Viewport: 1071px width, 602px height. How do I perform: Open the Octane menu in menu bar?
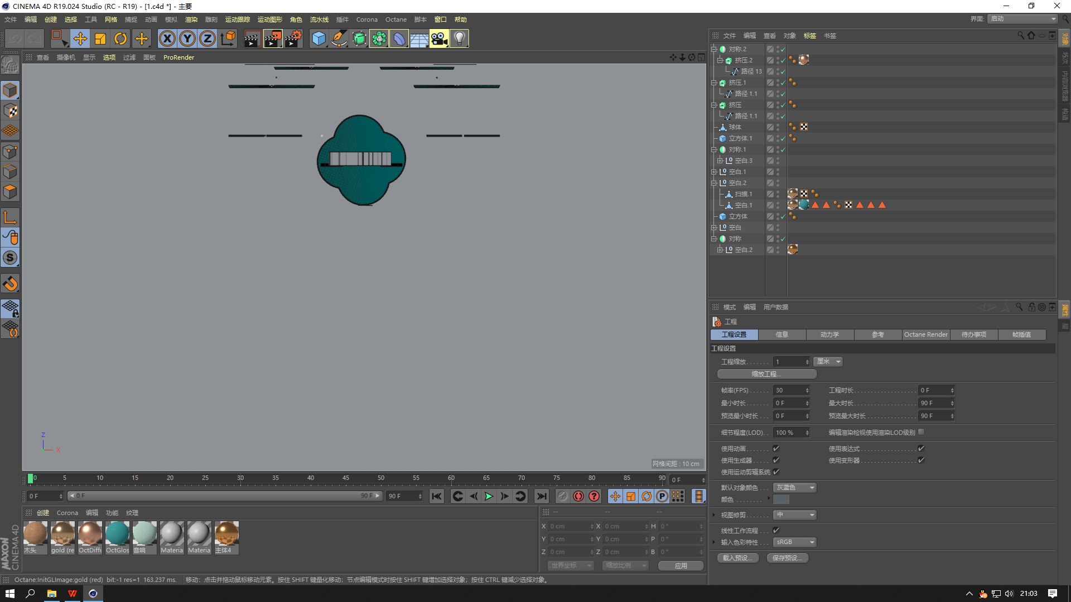tap(396, 20)
